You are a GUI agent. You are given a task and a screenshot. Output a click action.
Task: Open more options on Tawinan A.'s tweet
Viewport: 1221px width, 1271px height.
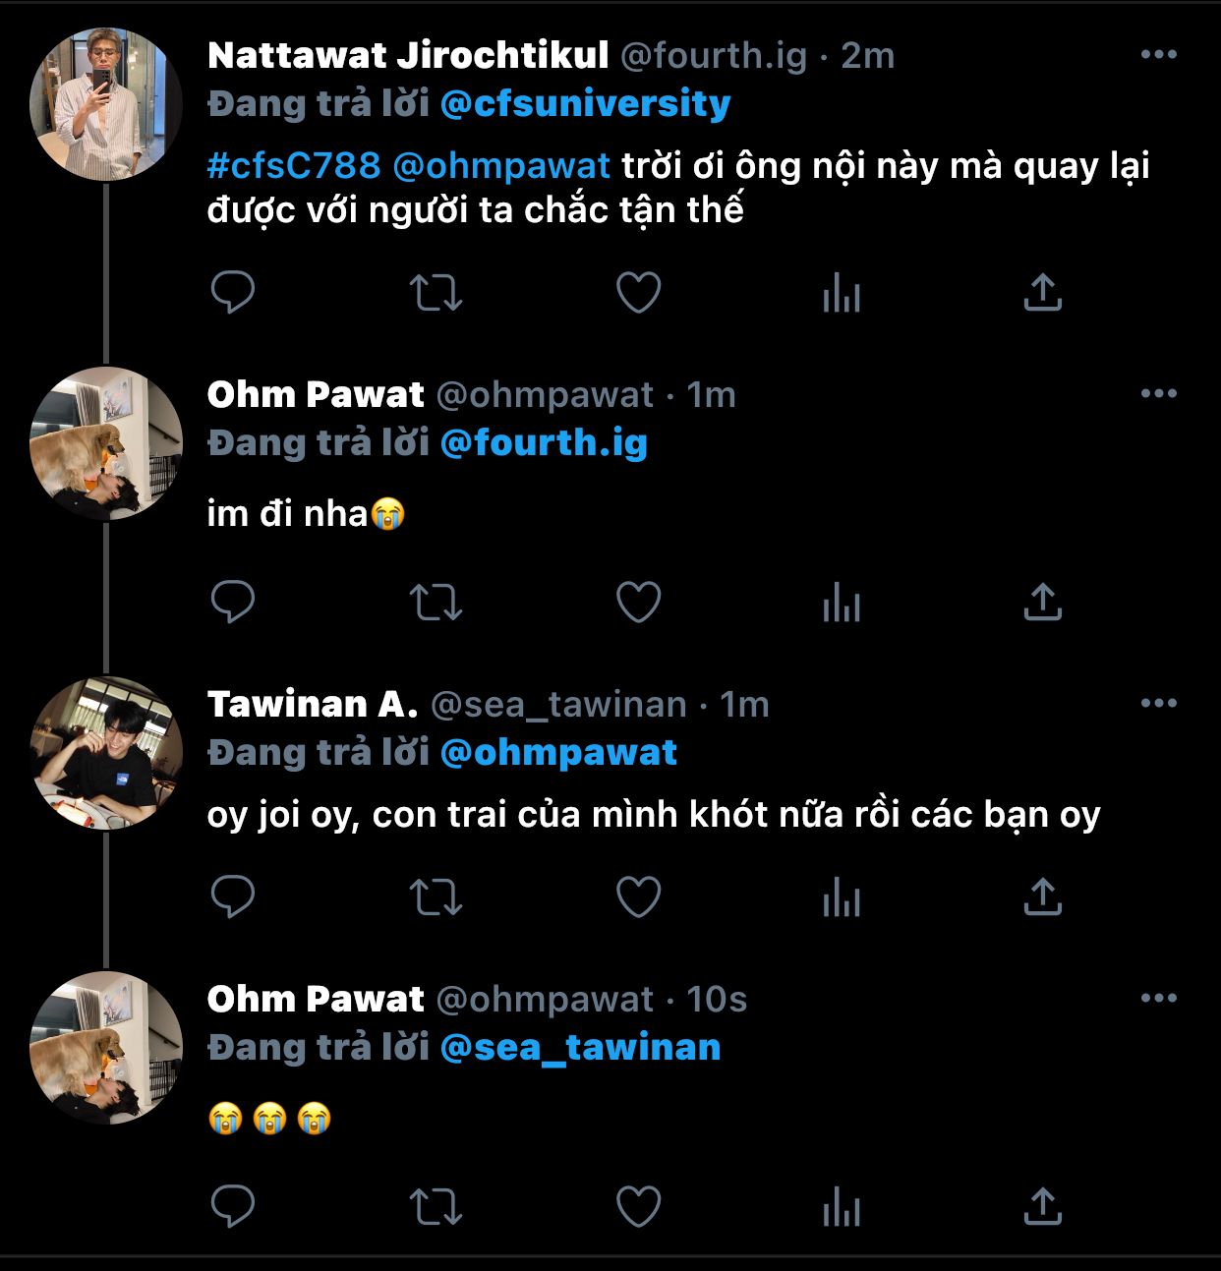(1158, 704)
